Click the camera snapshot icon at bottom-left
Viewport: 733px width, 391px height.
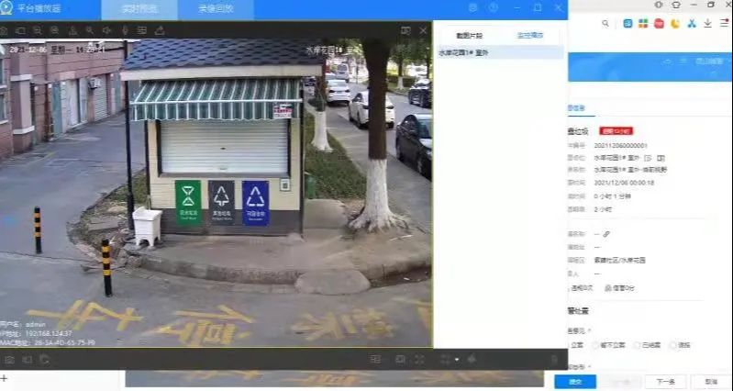pos(9,359)
